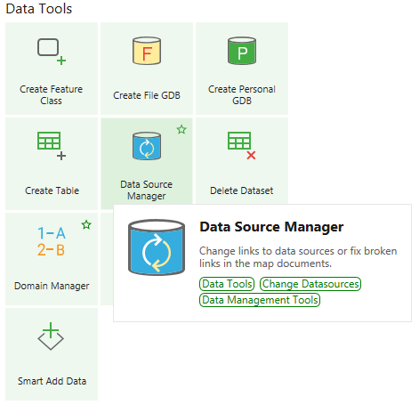Click the Create Feature Class label
The width and height of the screenshot is (419, 405).
(52, 95)
